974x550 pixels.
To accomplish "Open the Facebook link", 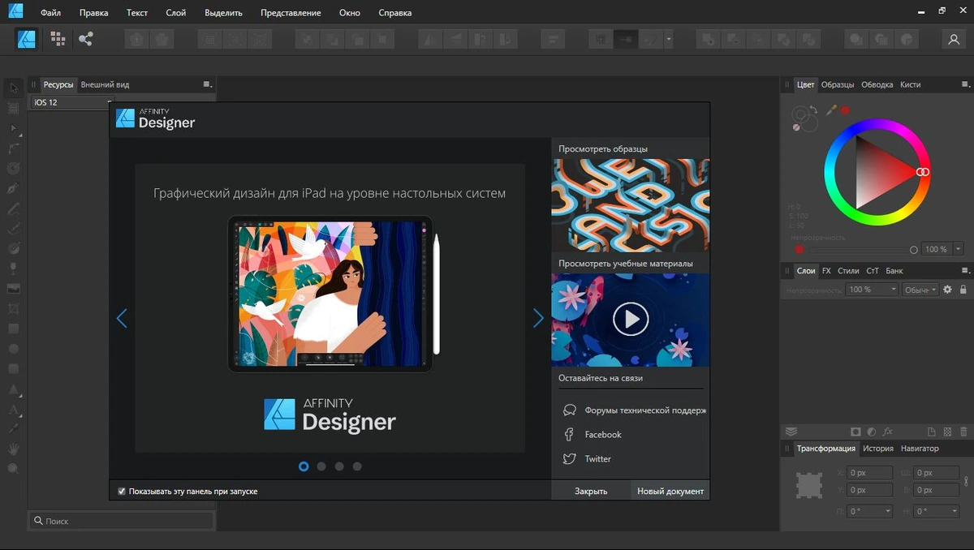I will [603, 435].
